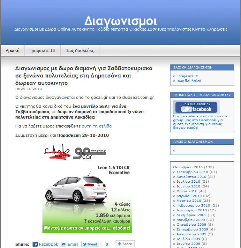Click the Facebook share icon

point(35,244)
